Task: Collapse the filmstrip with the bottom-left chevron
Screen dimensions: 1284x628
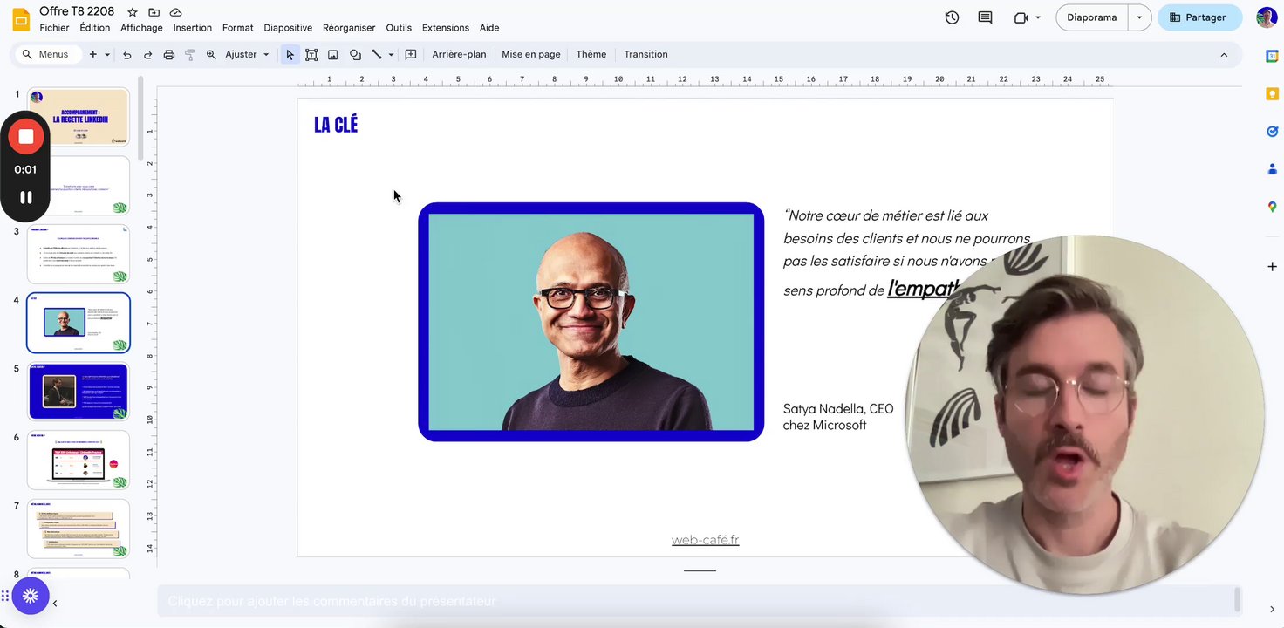Action: (55, 603)
